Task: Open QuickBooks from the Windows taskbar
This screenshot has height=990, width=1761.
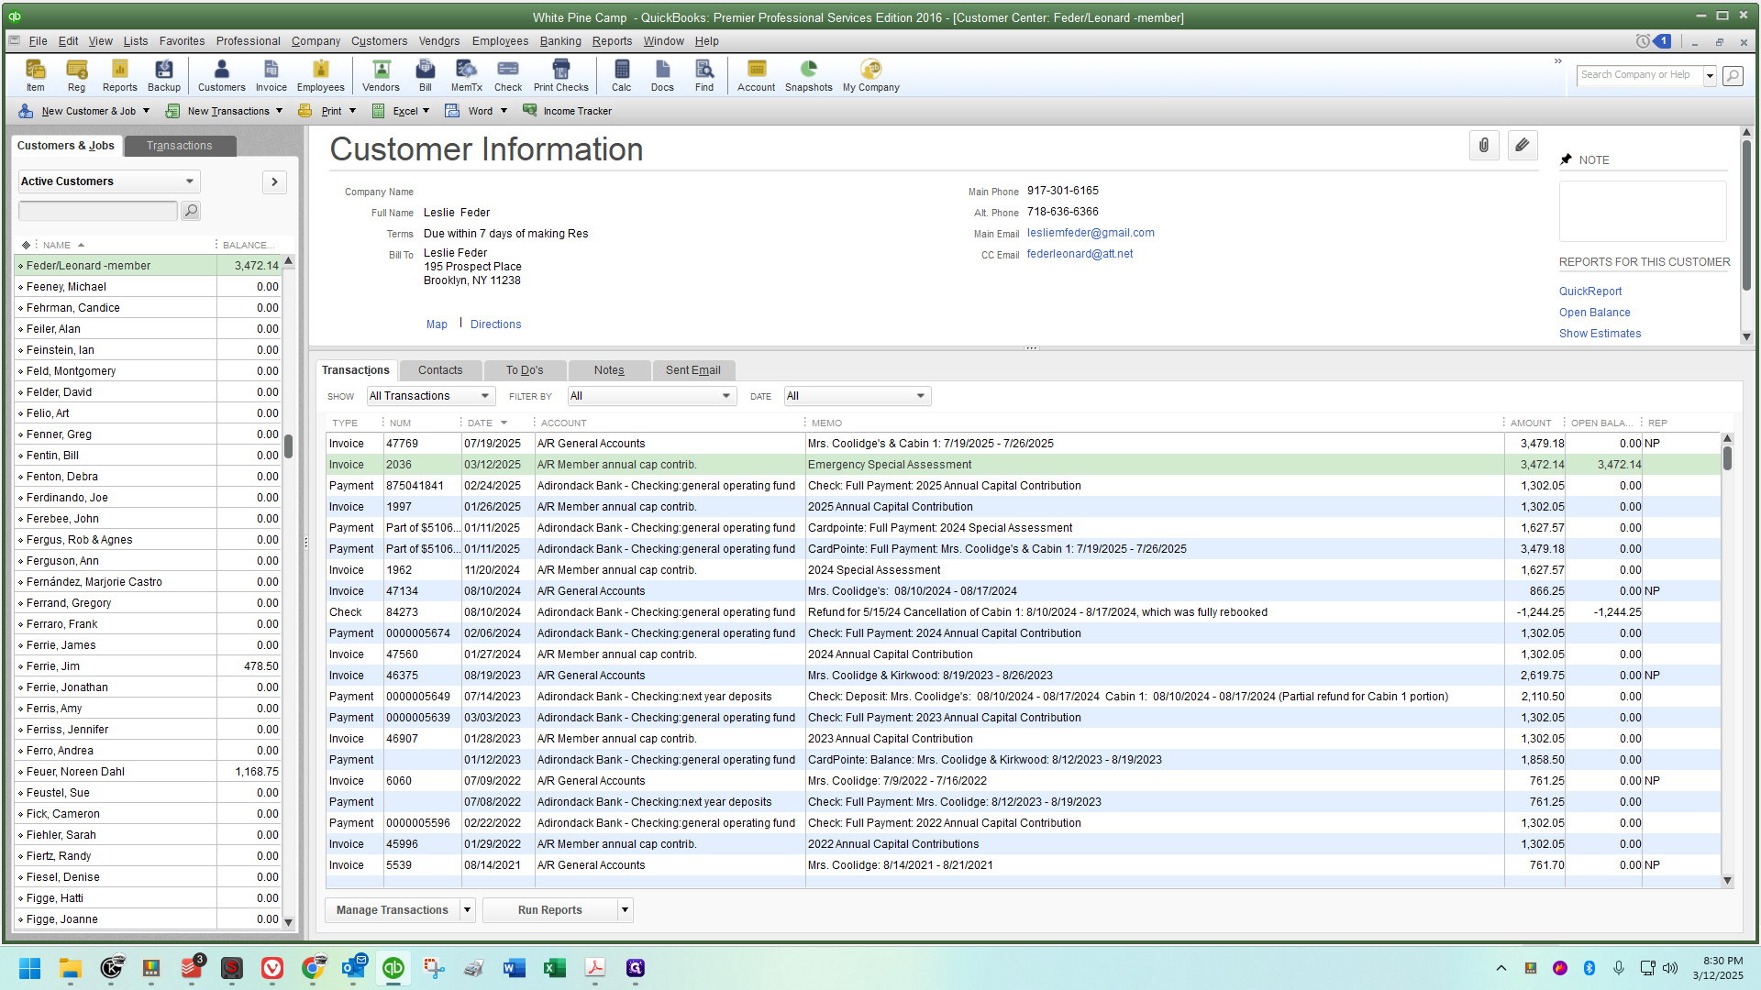Action: point(393,968)
